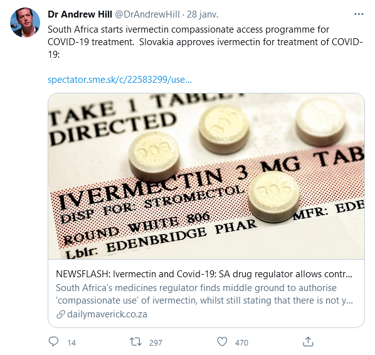This screenshot has width=375, height=355.
Task: Retweet using the retweet arrows icon
Action: (135, 342)
